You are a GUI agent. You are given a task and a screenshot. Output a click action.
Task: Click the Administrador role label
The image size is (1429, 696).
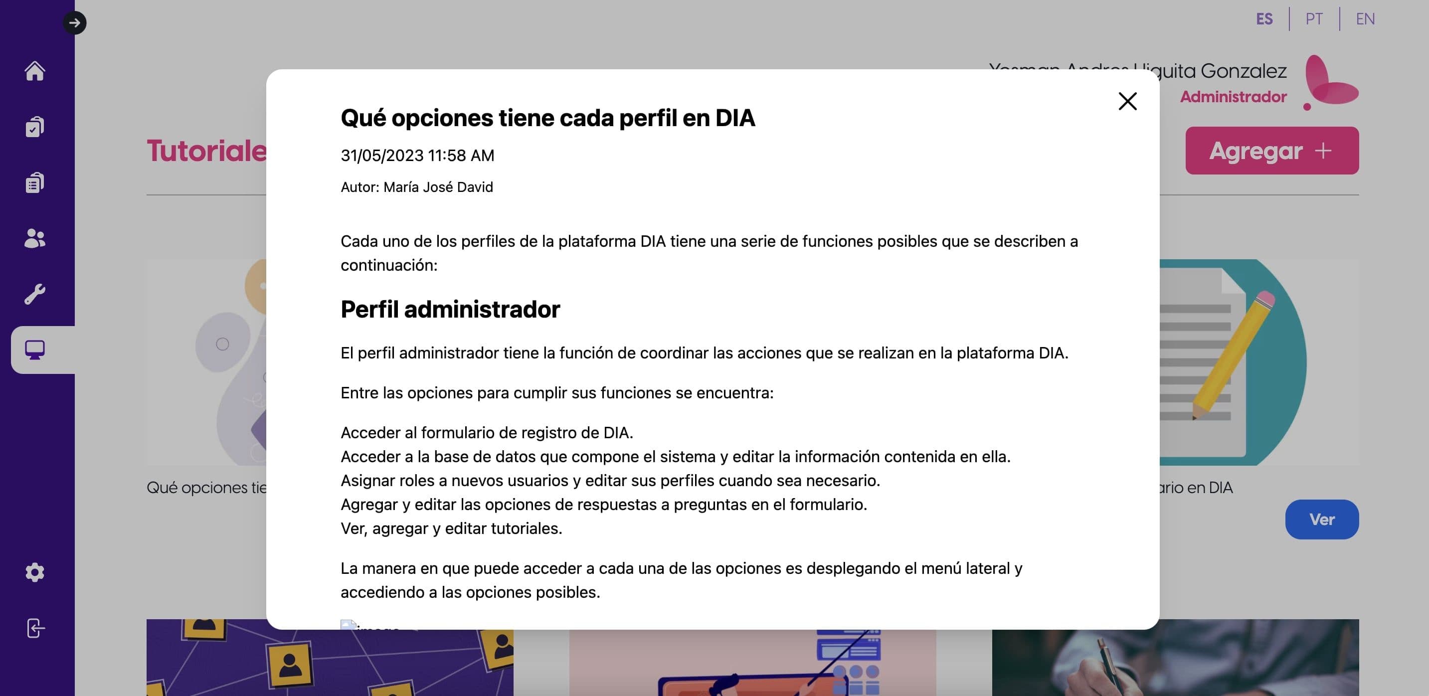[1233, 97]
